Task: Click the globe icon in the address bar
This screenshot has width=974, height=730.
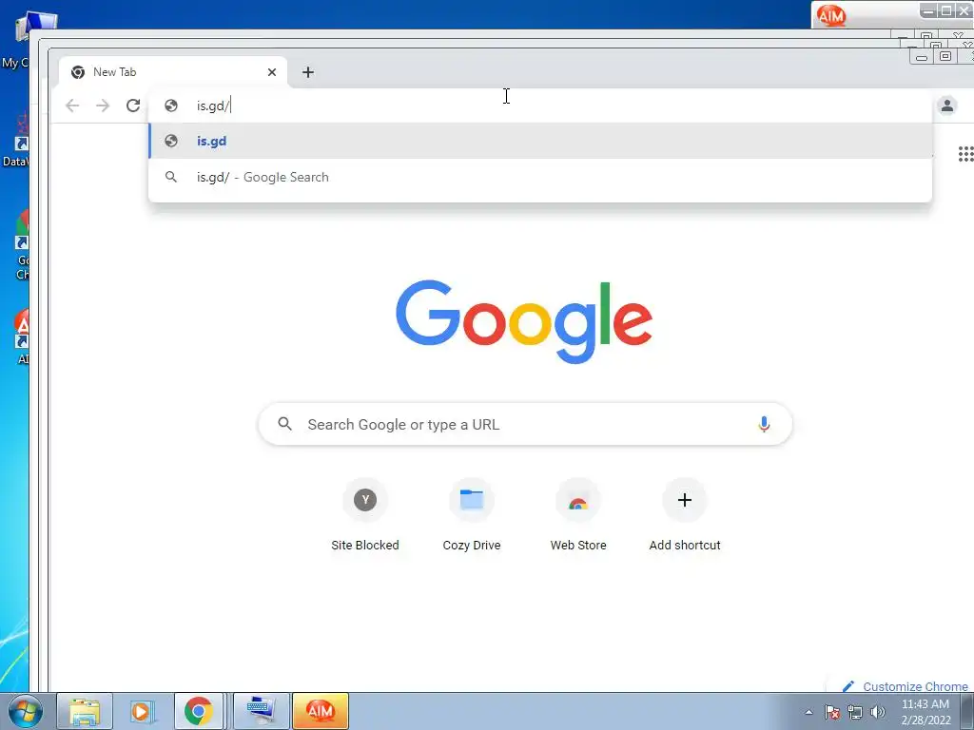Action: (171, 106)
